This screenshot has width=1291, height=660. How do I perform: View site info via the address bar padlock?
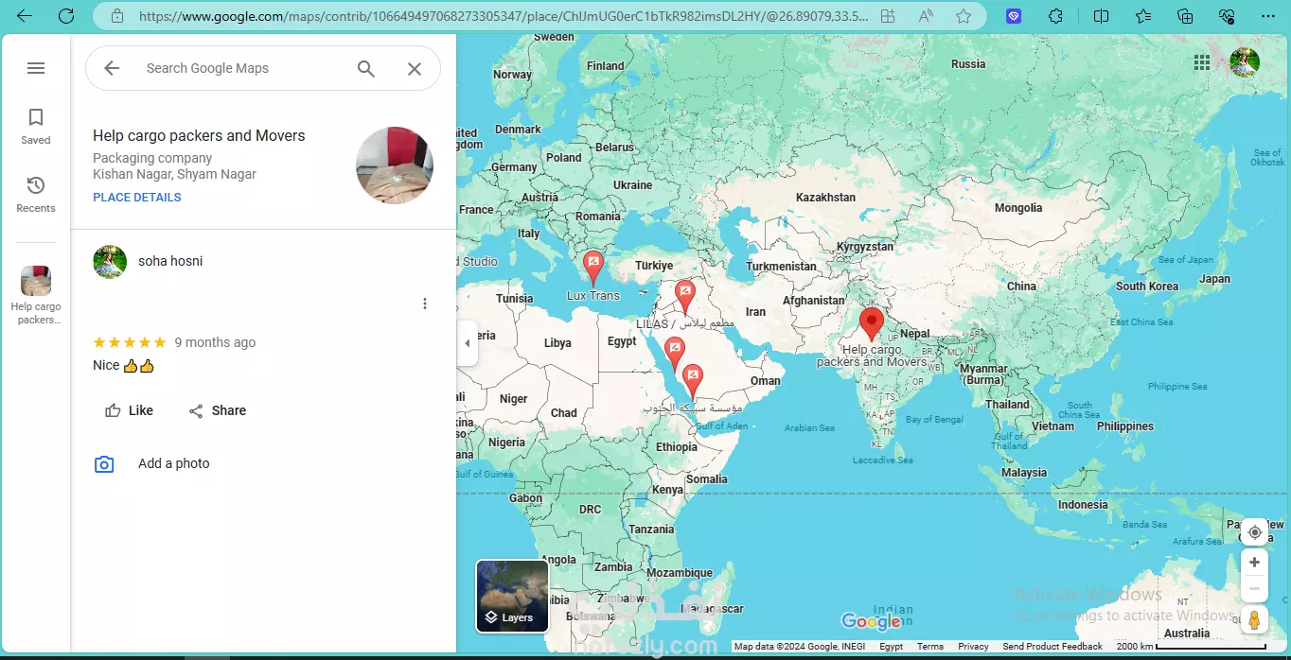pos(117,16)
